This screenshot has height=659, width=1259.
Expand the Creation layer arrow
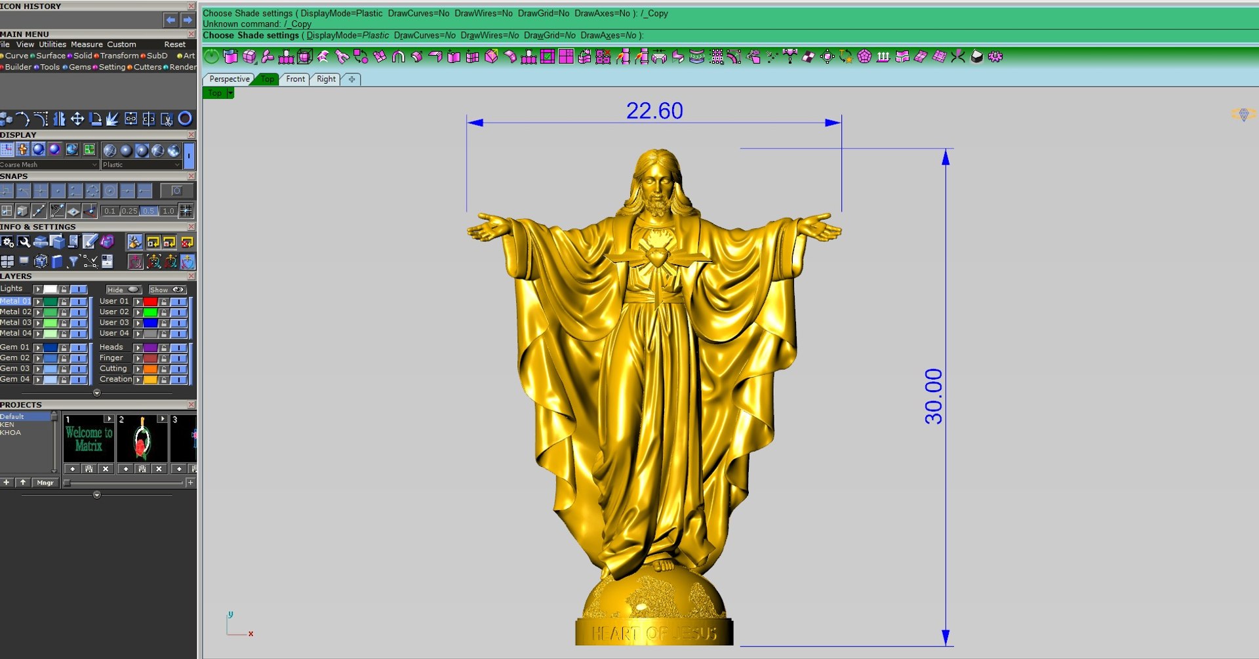(x=138, y=380)
